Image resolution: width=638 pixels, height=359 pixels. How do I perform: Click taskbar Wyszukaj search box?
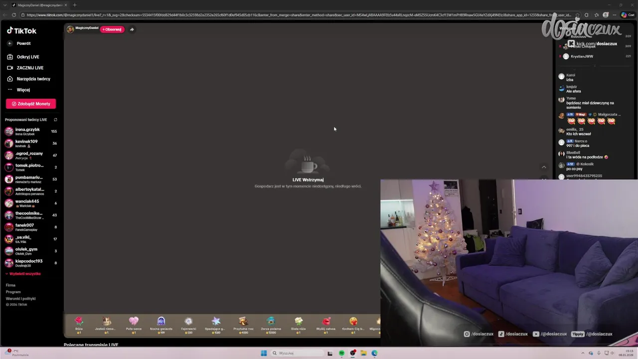[298, 353]
